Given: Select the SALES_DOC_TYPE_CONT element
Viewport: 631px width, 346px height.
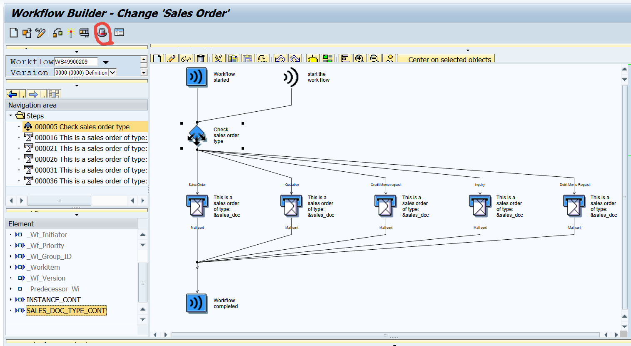Looking at the screenshot, I should (x=66, y=311).
